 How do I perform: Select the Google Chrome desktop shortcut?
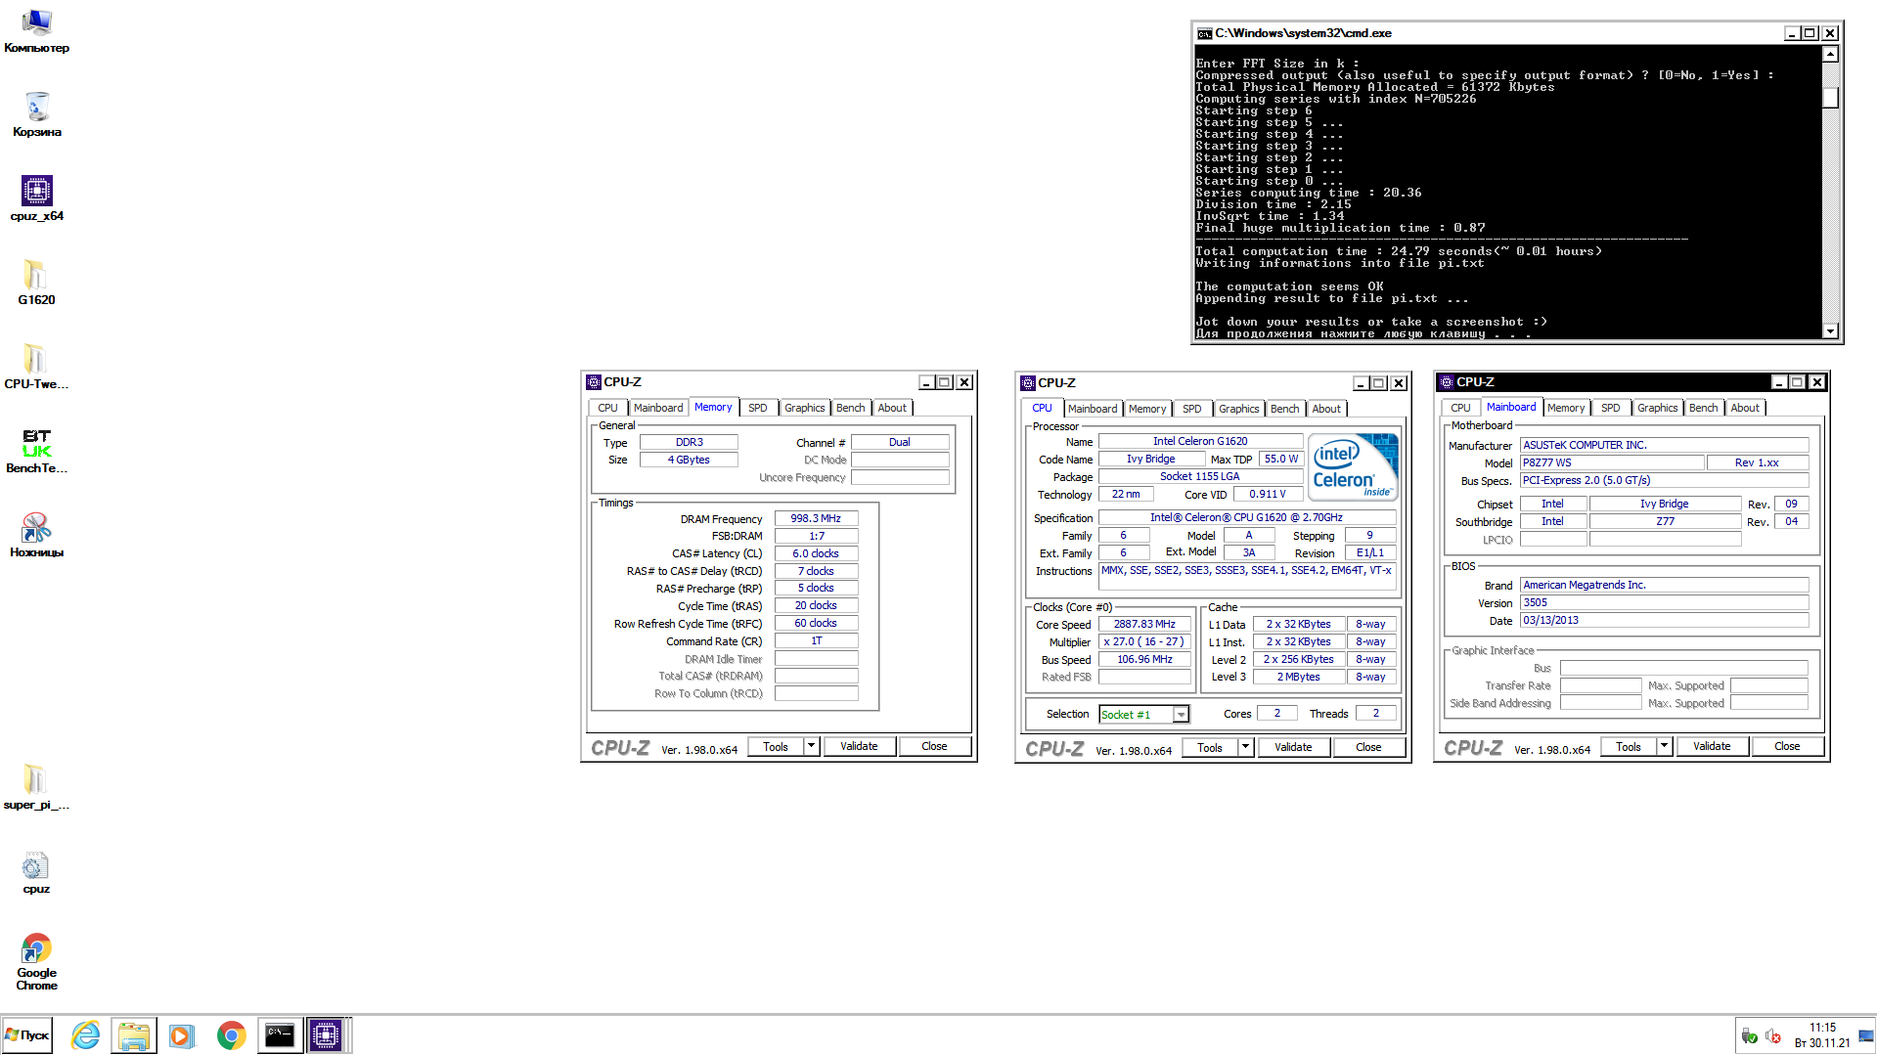pyautogui.click(x=36, y=962)
